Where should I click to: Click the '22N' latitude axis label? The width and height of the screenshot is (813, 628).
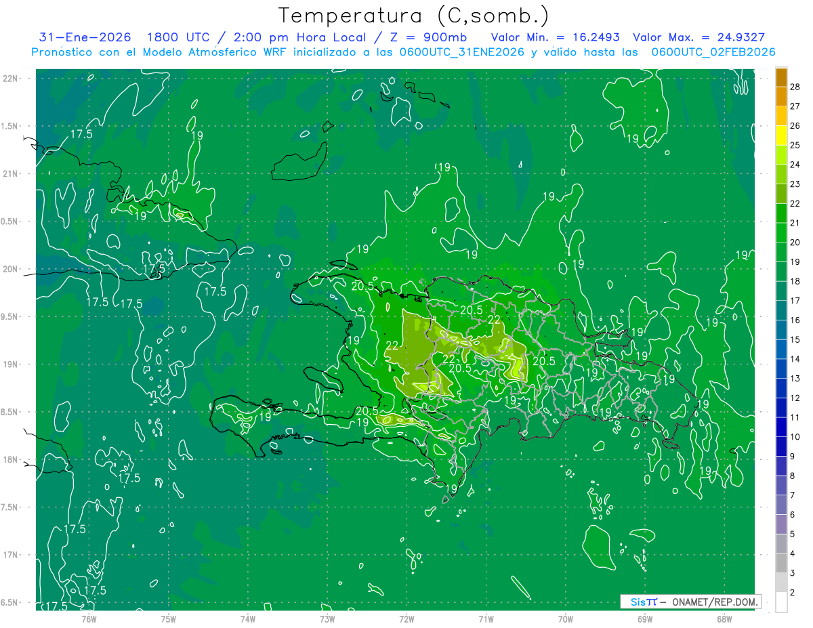coord(11,79)
